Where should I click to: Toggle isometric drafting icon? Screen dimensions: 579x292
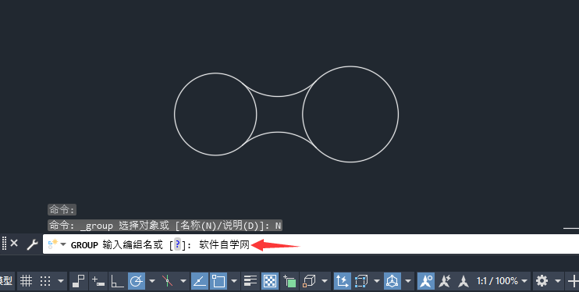(x=167, y=281)
